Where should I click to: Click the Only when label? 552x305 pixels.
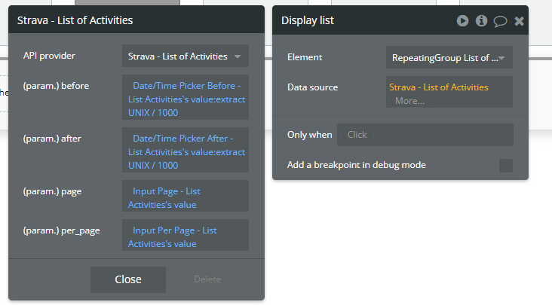[x=309, y=135]
